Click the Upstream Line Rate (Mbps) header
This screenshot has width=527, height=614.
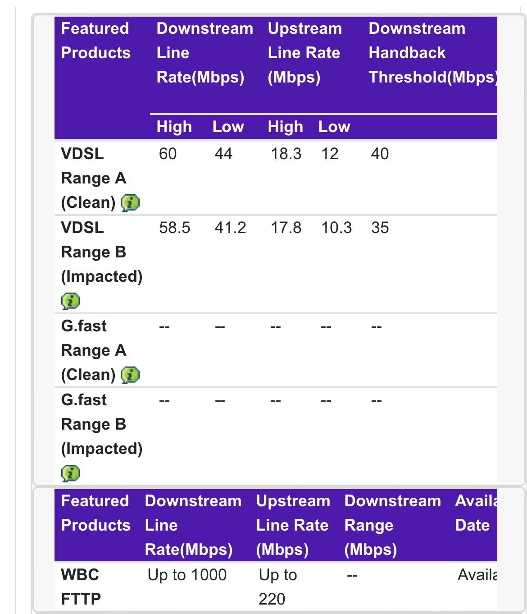pos(305,53)
